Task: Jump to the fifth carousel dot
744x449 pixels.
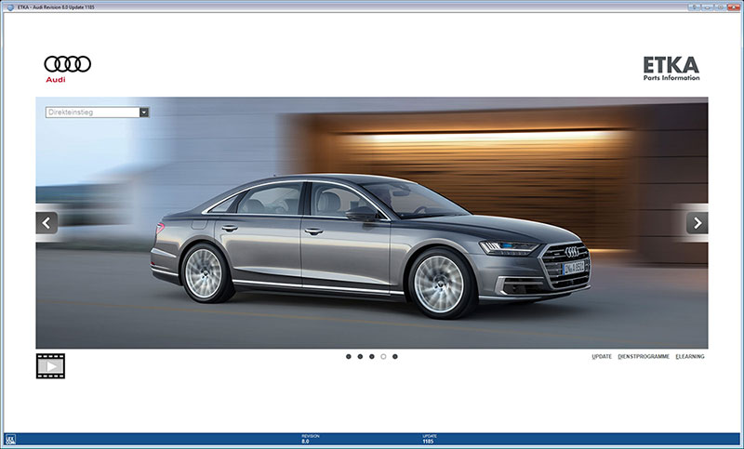Action: point(394,357)
